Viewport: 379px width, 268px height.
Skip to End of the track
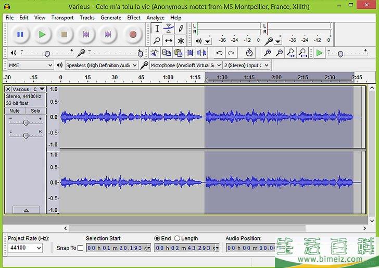108,34
